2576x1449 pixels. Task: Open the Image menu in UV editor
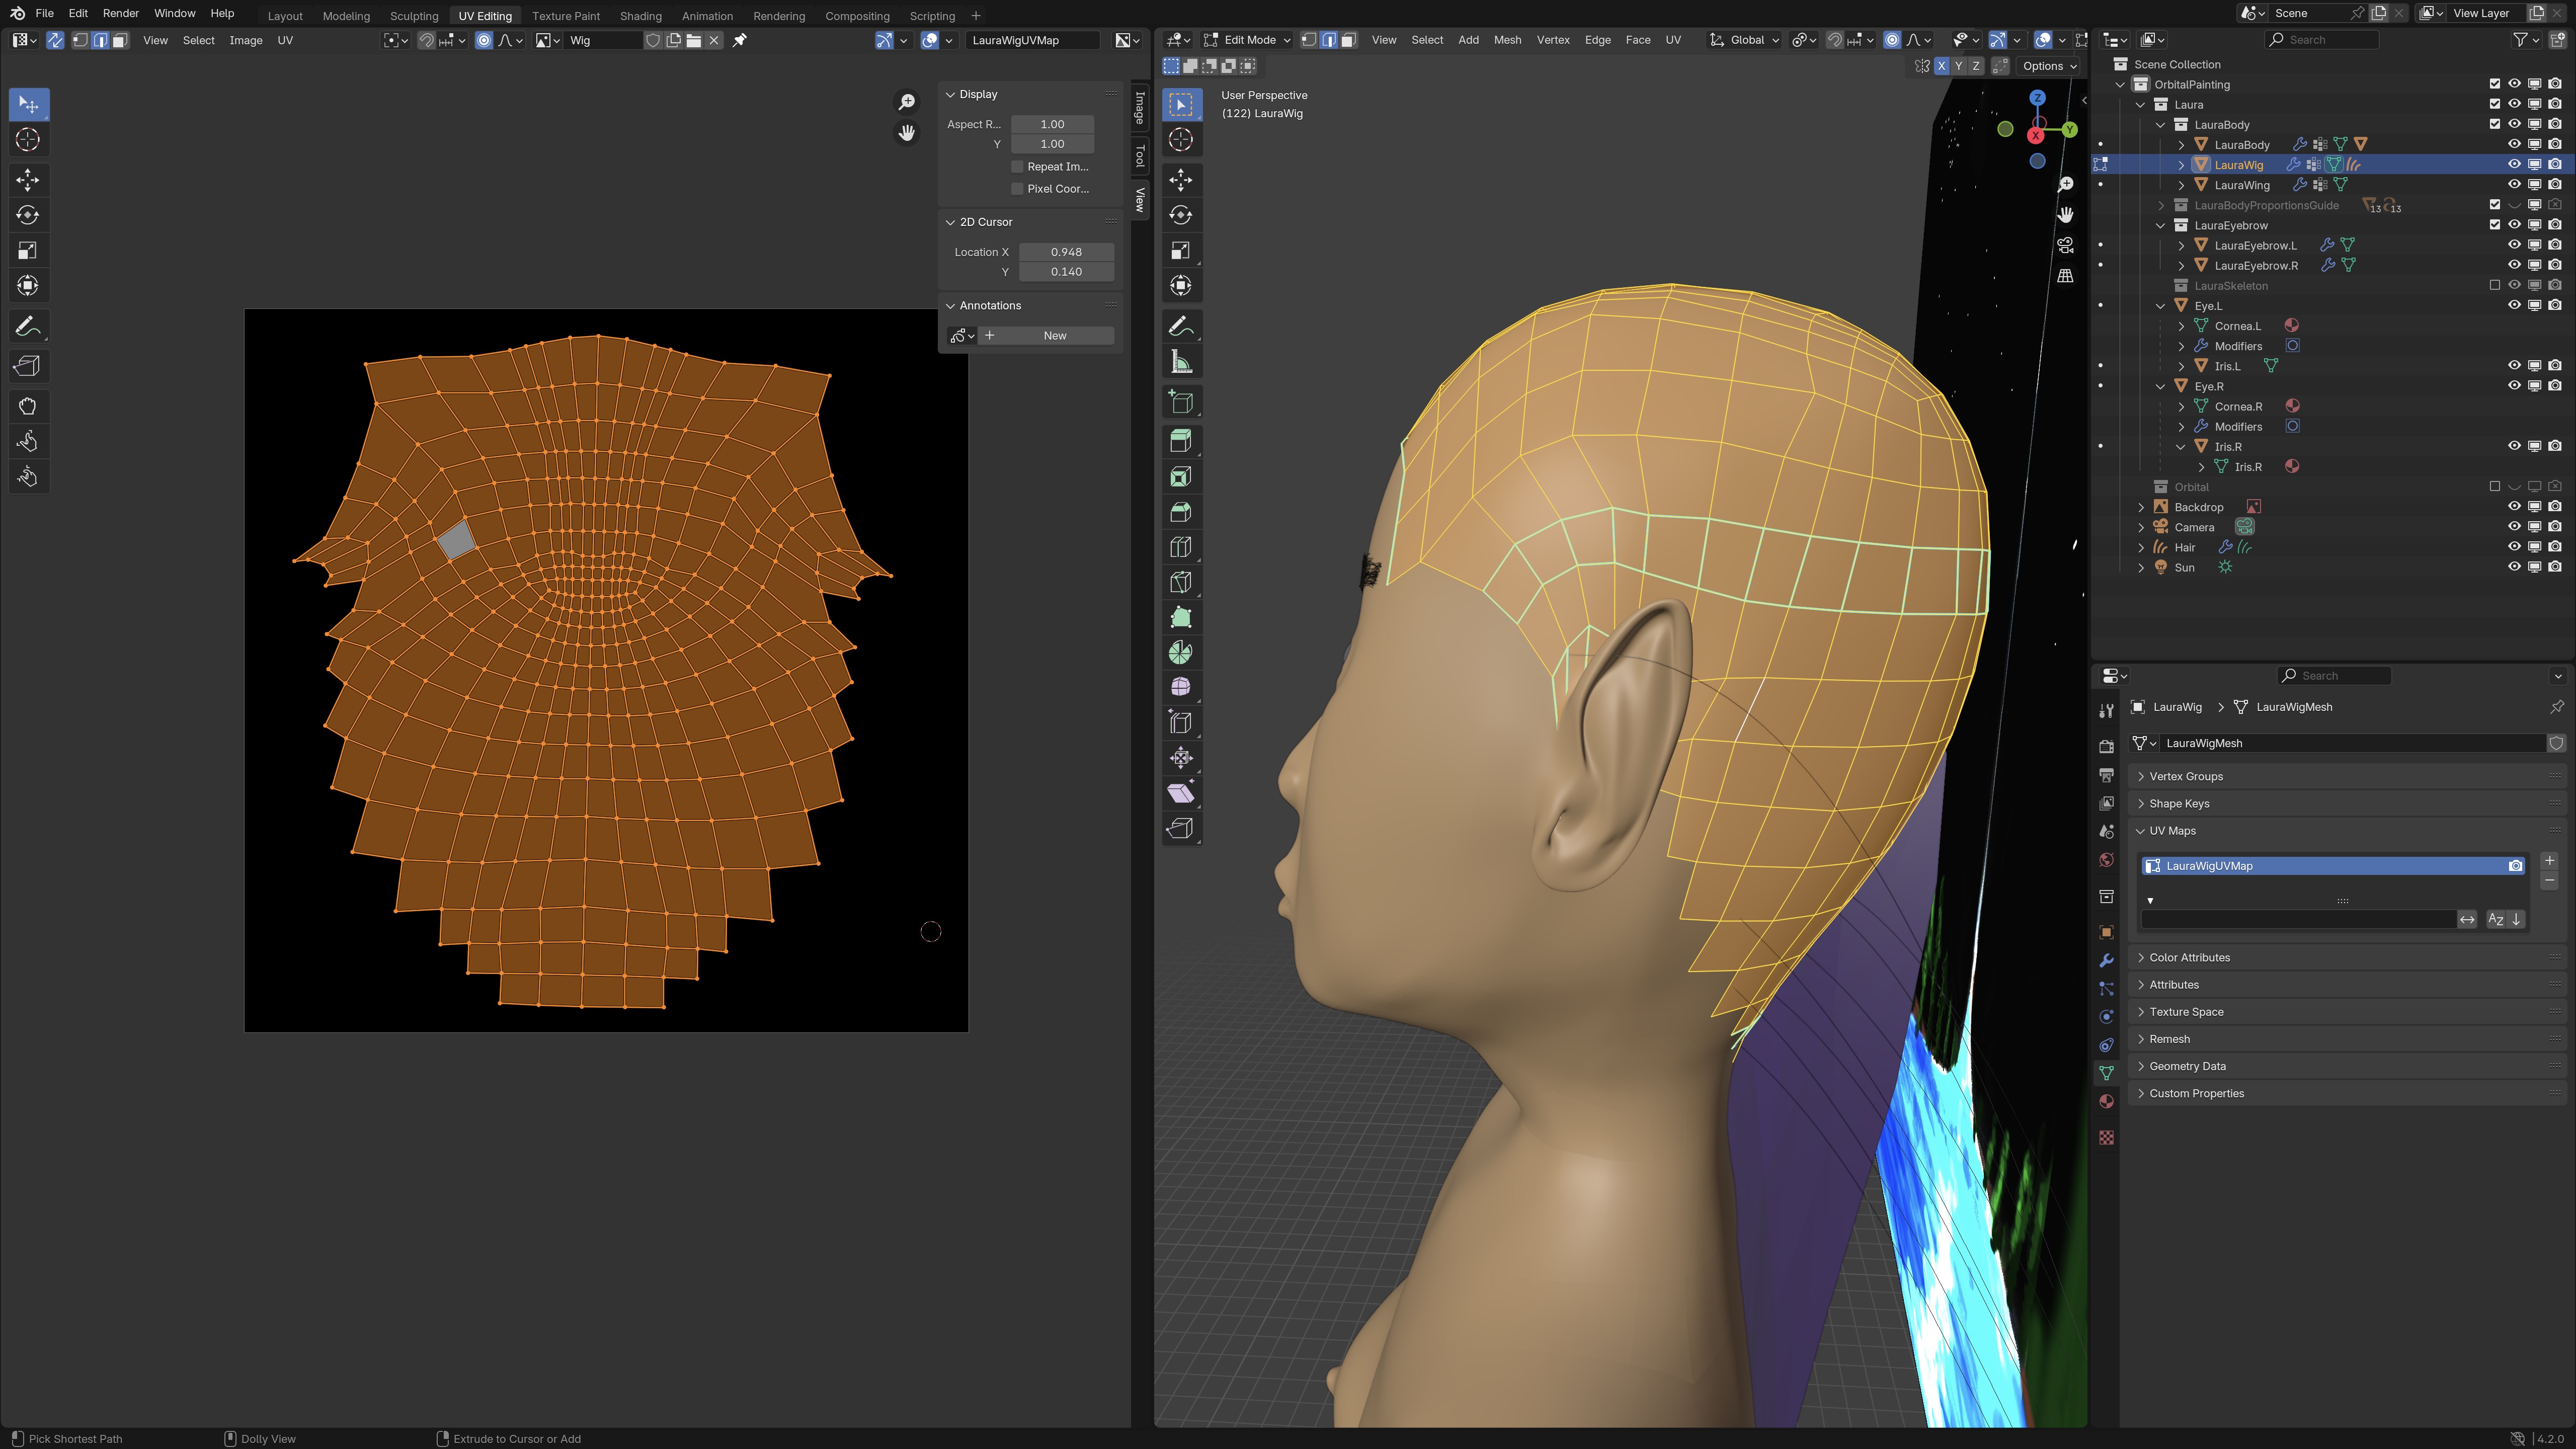245,40
